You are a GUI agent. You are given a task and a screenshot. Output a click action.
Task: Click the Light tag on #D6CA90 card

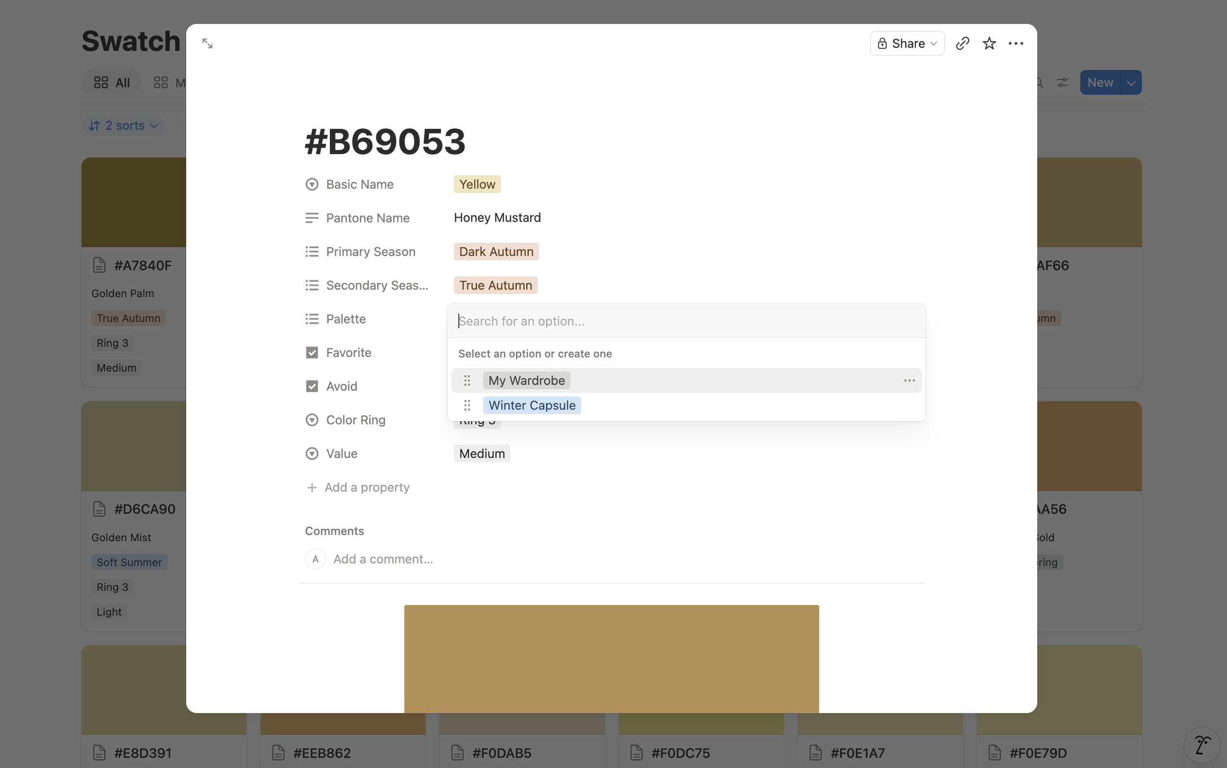109,612
